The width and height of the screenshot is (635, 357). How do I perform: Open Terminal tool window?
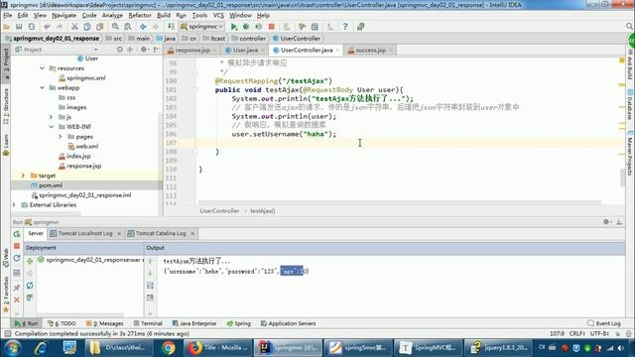coord(148,323)
